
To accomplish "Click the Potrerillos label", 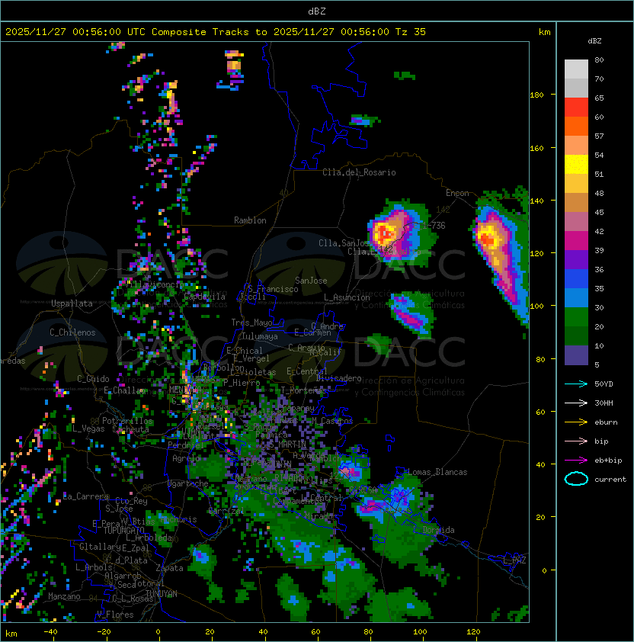I will (127, 420).
